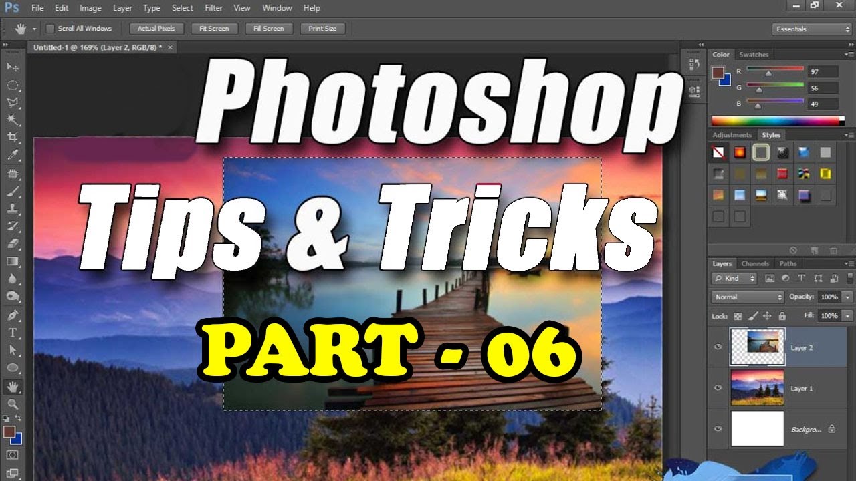This screenshot has width=856, height=481.
Task: Open the Essentials workspace dropdown
Action: coord(812,29)
